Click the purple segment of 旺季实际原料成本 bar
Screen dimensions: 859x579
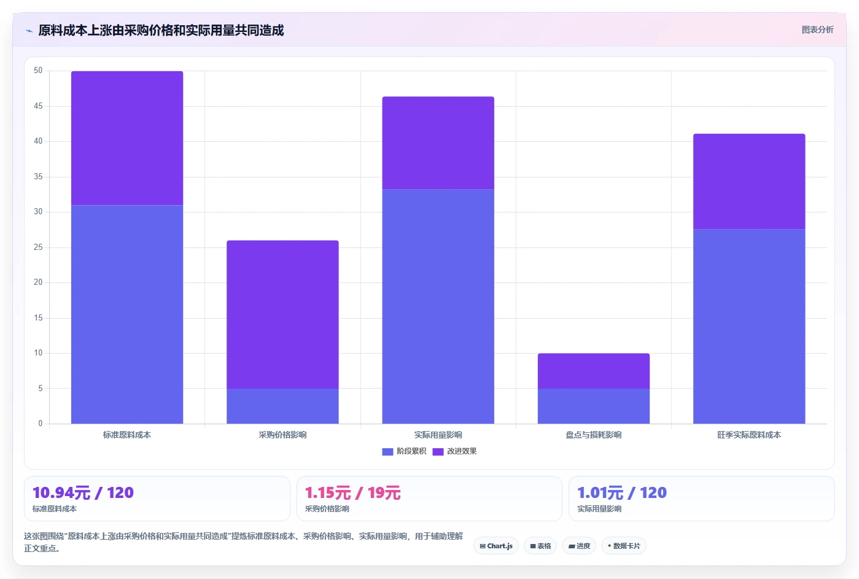tap(749, 182)
